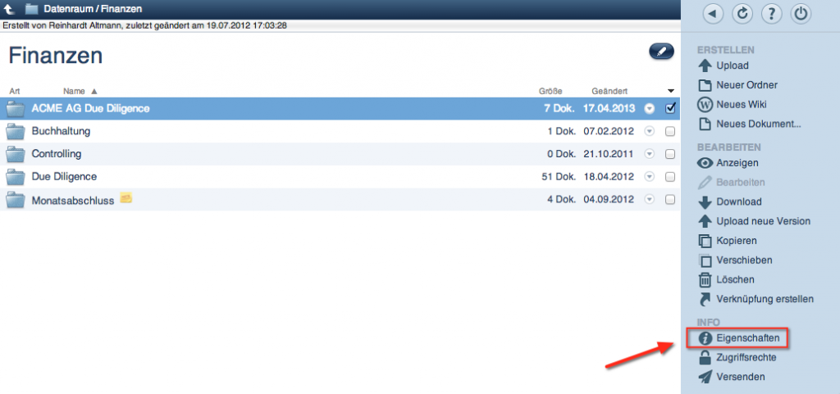Choose Neuer Ordner from ERSTELLEN menu
This screenshot has width=840, height=394.
pyautogui.click(x=746, y=85)
